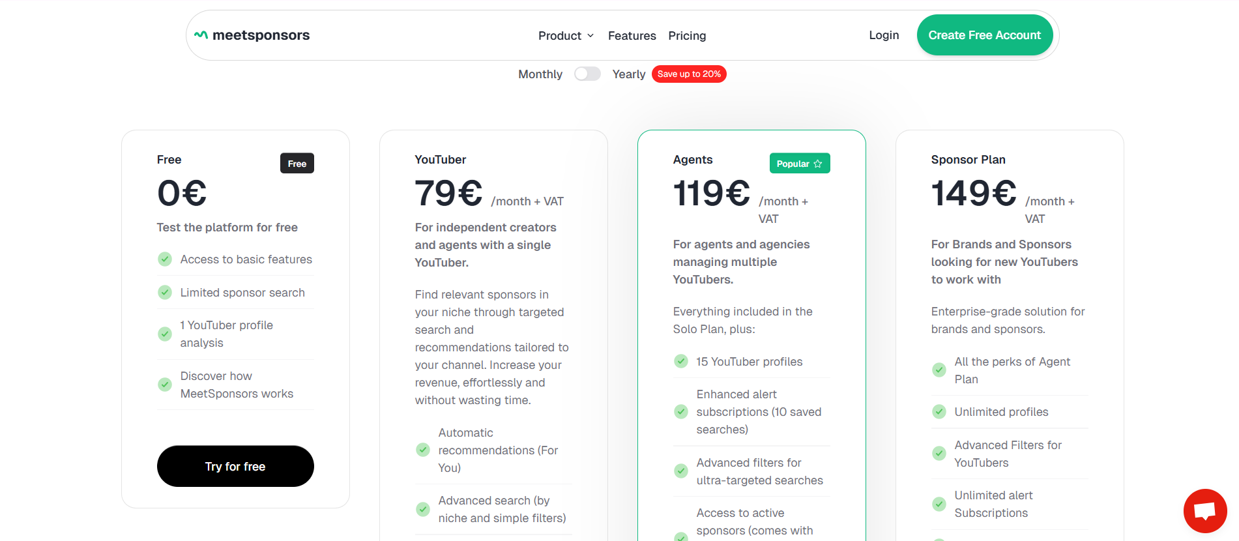The width and height of the screenshot is (1239, 541).
Task: Click checkmark beside Unlimited alert Subscriptions
Action: 939,504
